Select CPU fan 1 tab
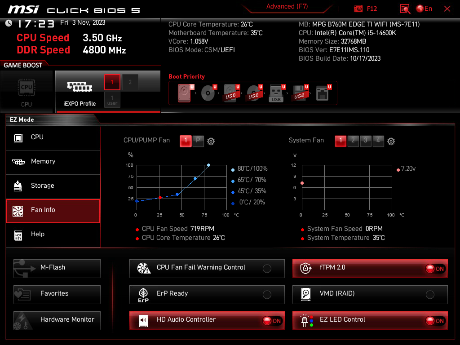The height and width of the screenshot is (345, 460). (x=186, y=141)
